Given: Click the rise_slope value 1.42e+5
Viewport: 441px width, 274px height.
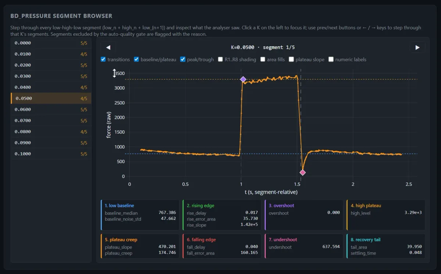Looking at the screenshot, I should click(249, 225).
